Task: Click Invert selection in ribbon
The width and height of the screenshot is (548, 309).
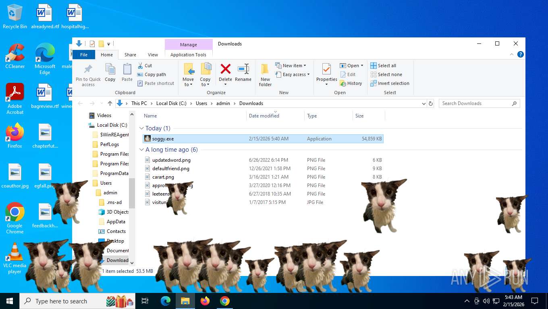Action: (390, 83)
